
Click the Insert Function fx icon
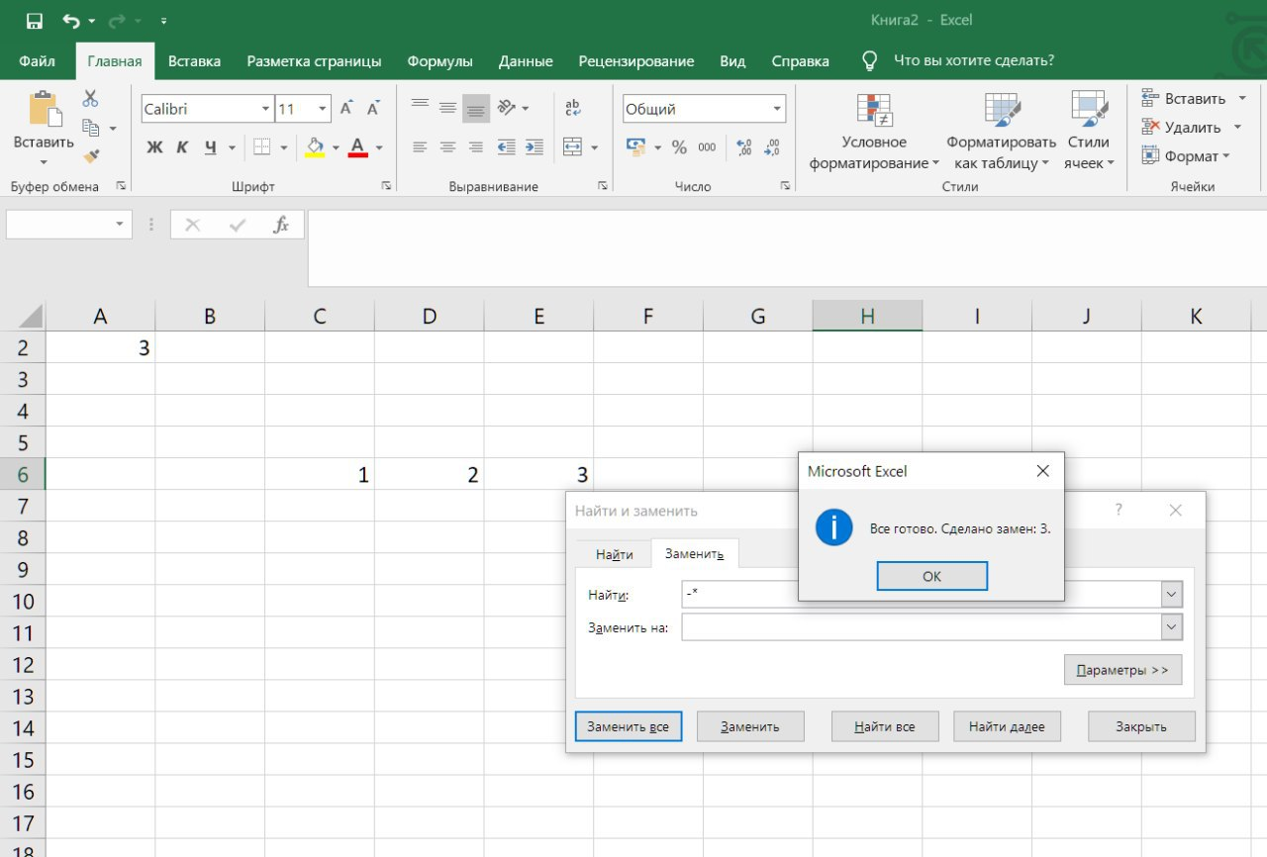(281, 226)
